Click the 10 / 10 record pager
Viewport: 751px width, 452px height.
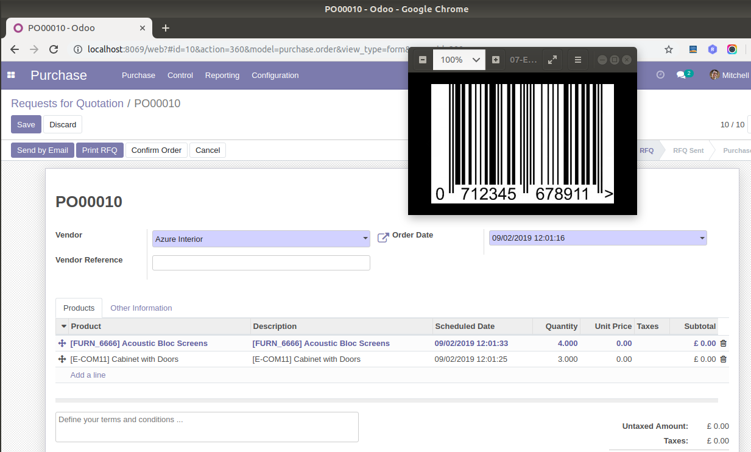tap(732, 124)
